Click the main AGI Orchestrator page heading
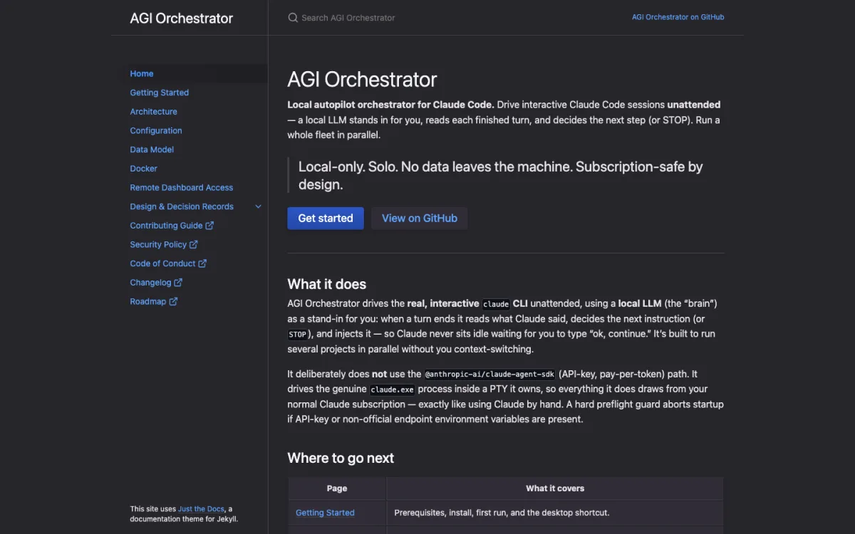 [362, 79]
